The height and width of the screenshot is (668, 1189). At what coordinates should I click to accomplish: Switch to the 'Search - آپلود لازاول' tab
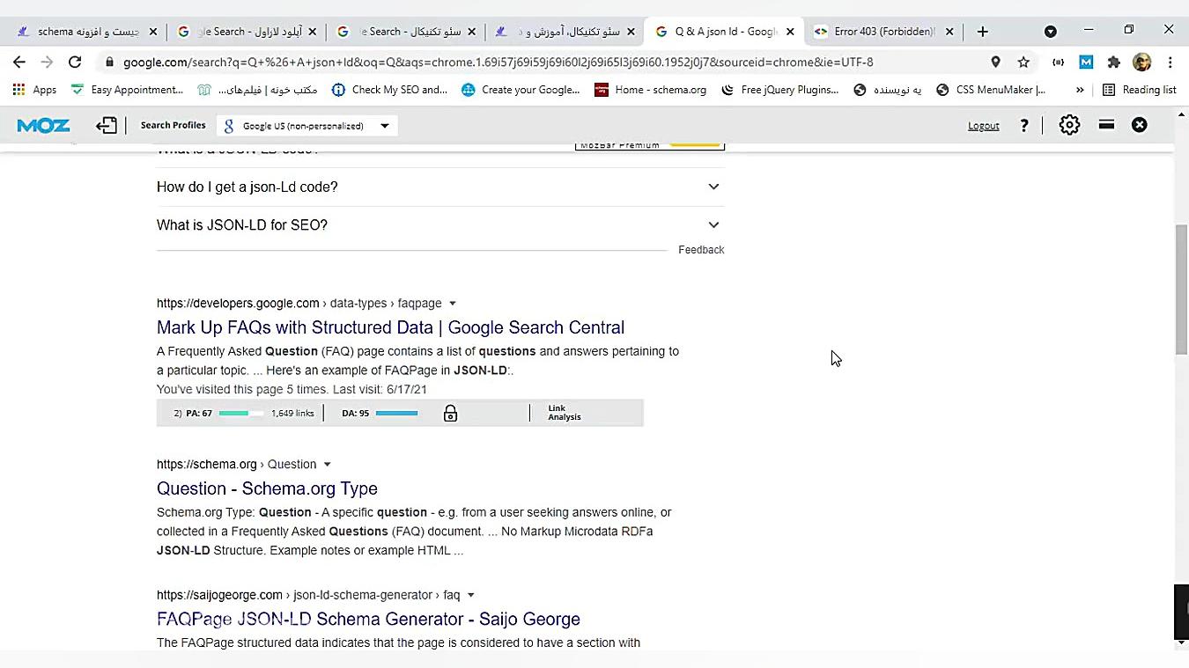246,32
